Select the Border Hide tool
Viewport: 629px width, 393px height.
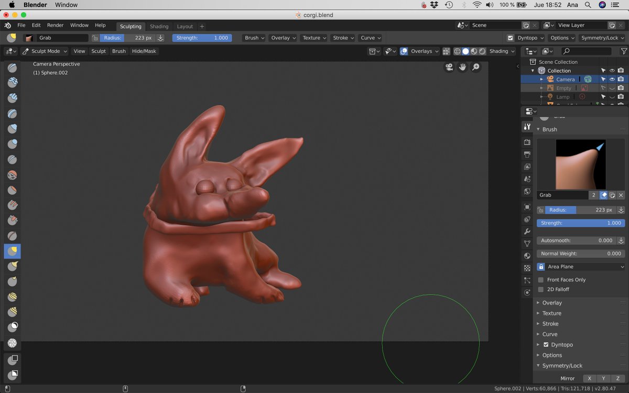12,375
